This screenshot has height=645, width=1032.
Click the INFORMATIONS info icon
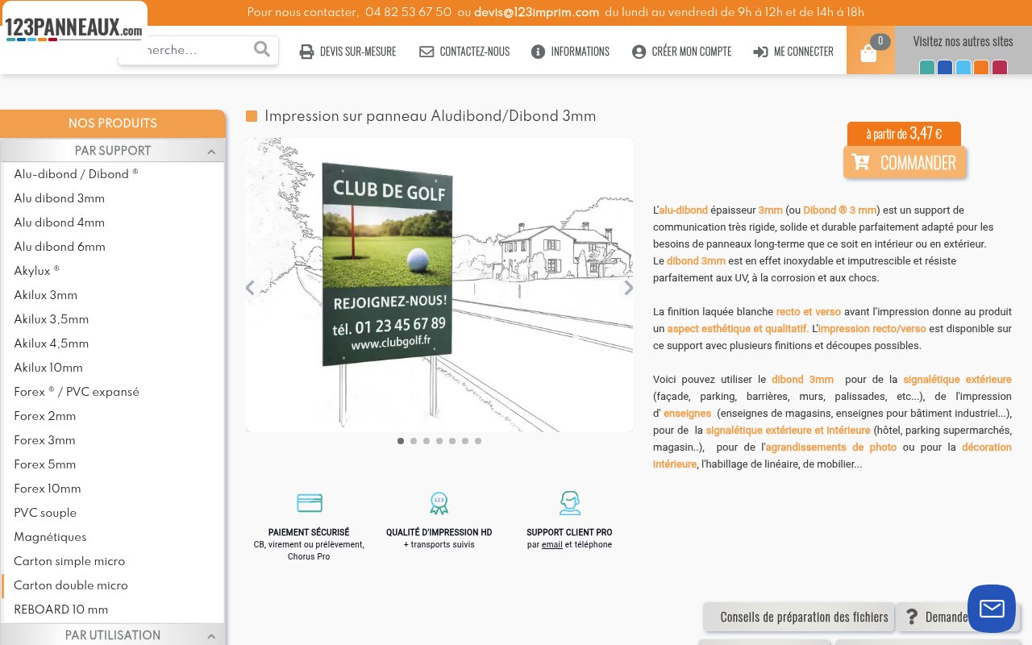(538, 51)
